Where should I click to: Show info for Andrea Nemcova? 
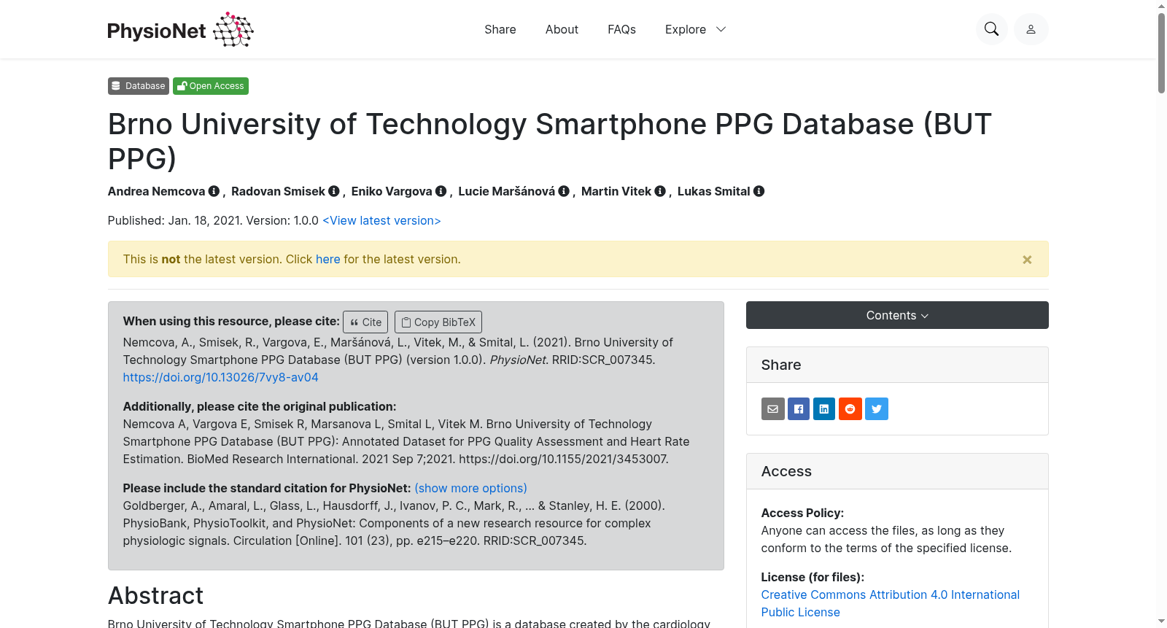214,191
